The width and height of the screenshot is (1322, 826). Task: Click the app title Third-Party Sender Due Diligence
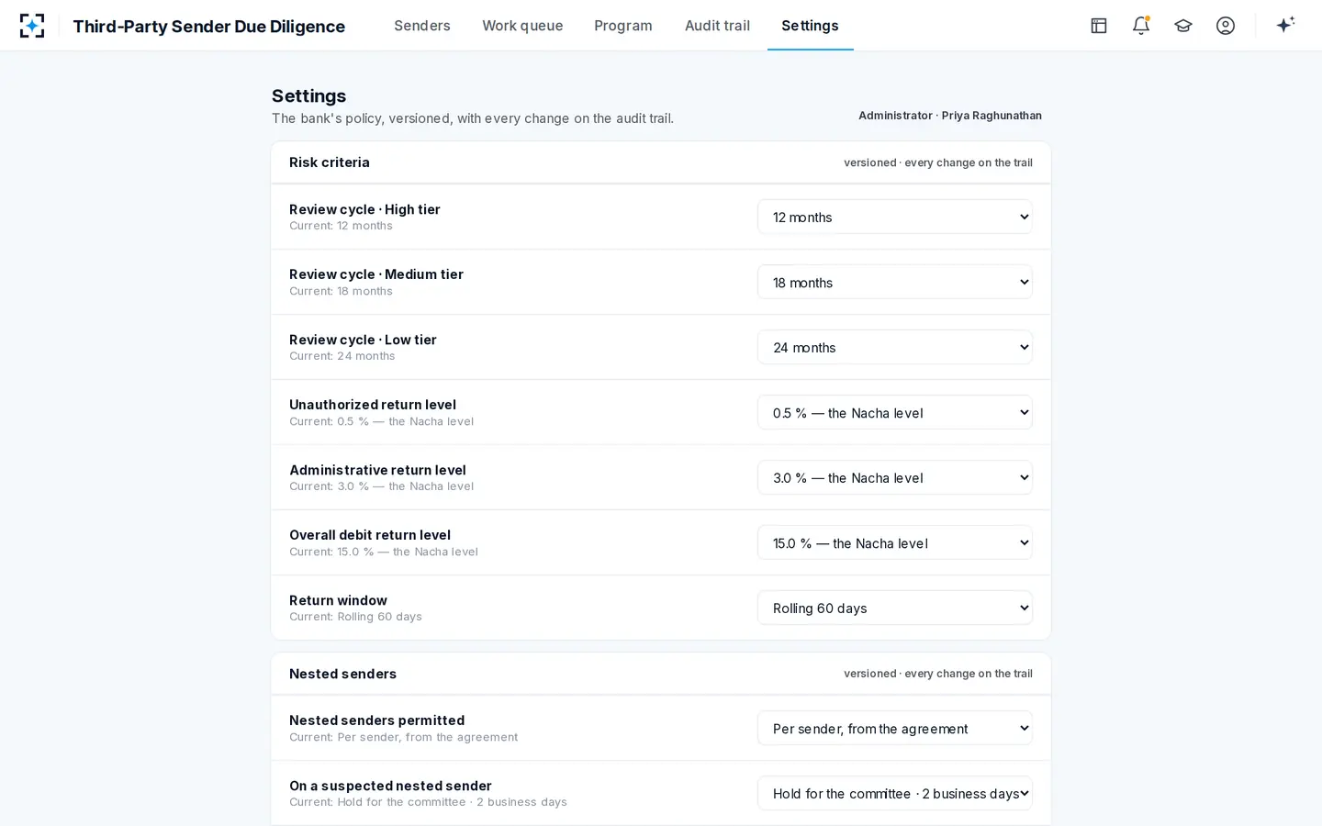[209, 27]
